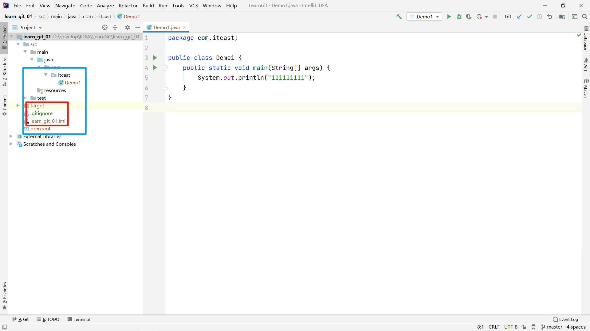
Task: Open the Navigate menu
Action: coord(65,6)
